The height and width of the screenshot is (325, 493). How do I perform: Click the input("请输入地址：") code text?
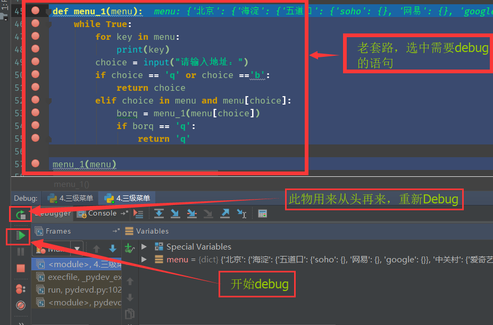click(196, 62)
